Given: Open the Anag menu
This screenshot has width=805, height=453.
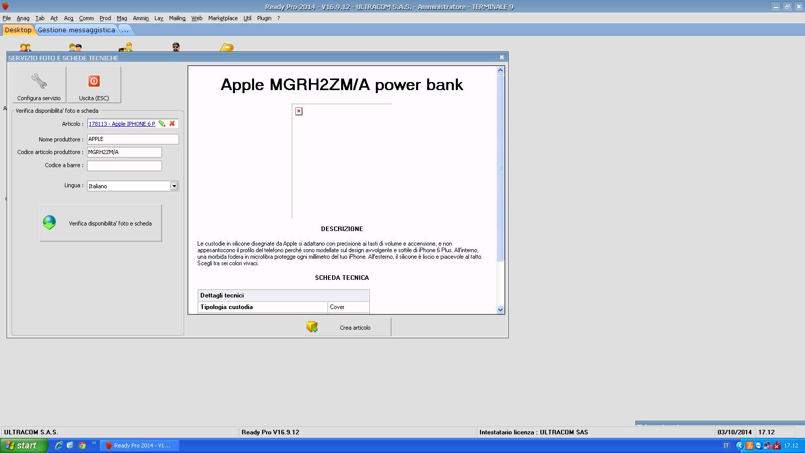Looking at the screenshot, I should tap(23, 18).
